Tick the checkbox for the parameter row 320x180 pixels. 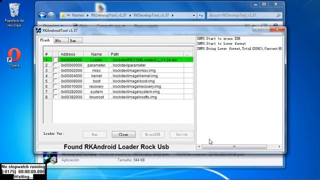tap(55, 65)
